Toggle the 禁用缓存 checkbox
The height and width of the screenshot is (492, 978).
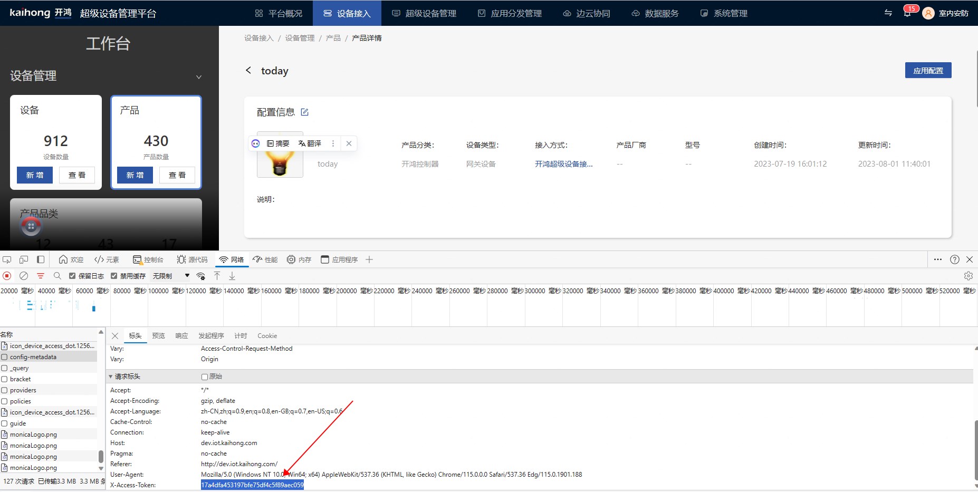(114, 276)
